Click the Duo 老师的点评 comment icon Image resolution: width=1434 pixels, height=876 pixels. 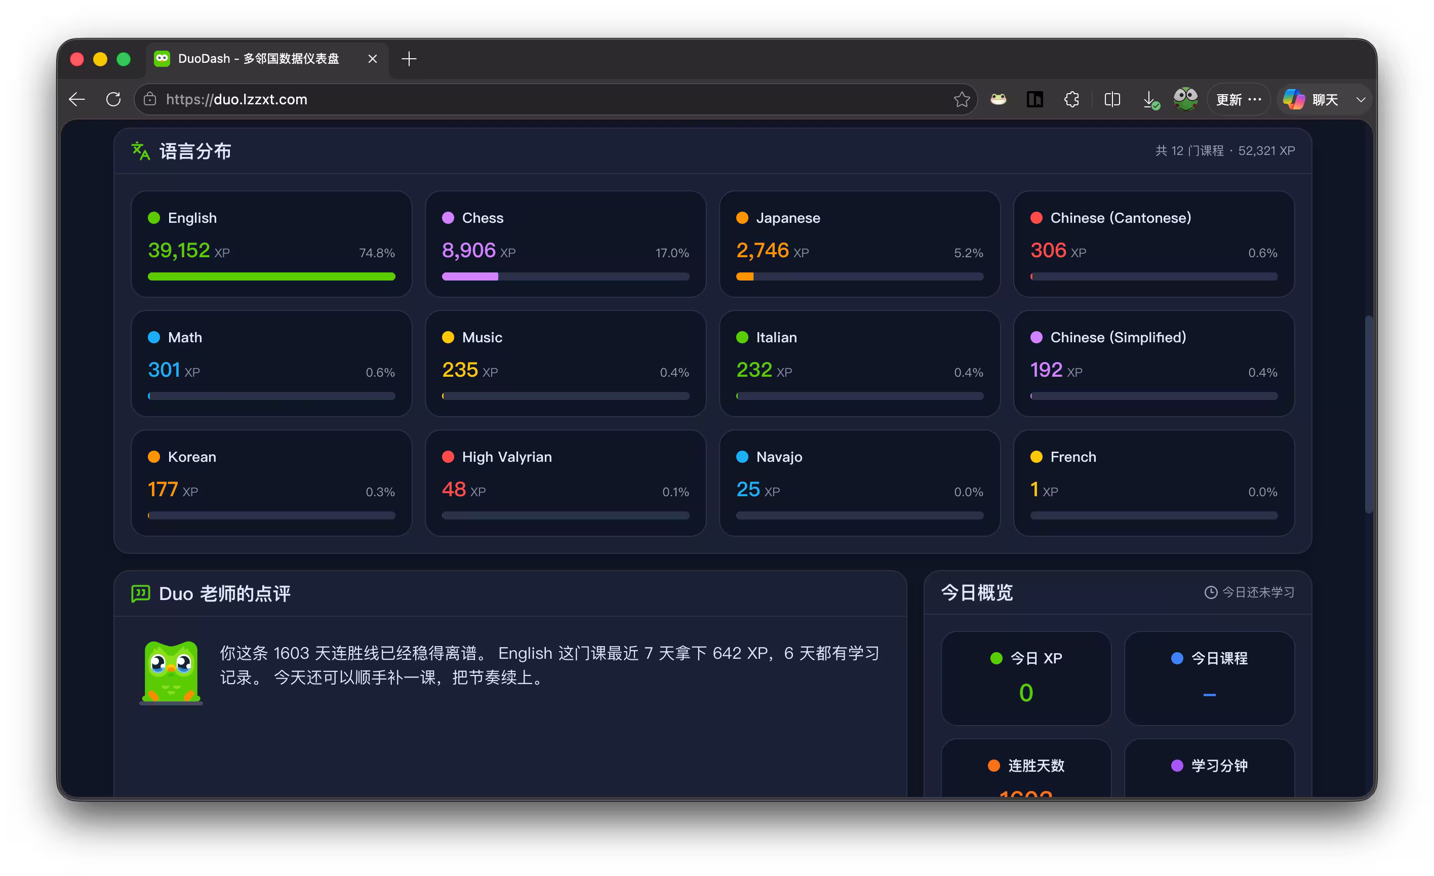pyautogui.click(x=140, y=593)
